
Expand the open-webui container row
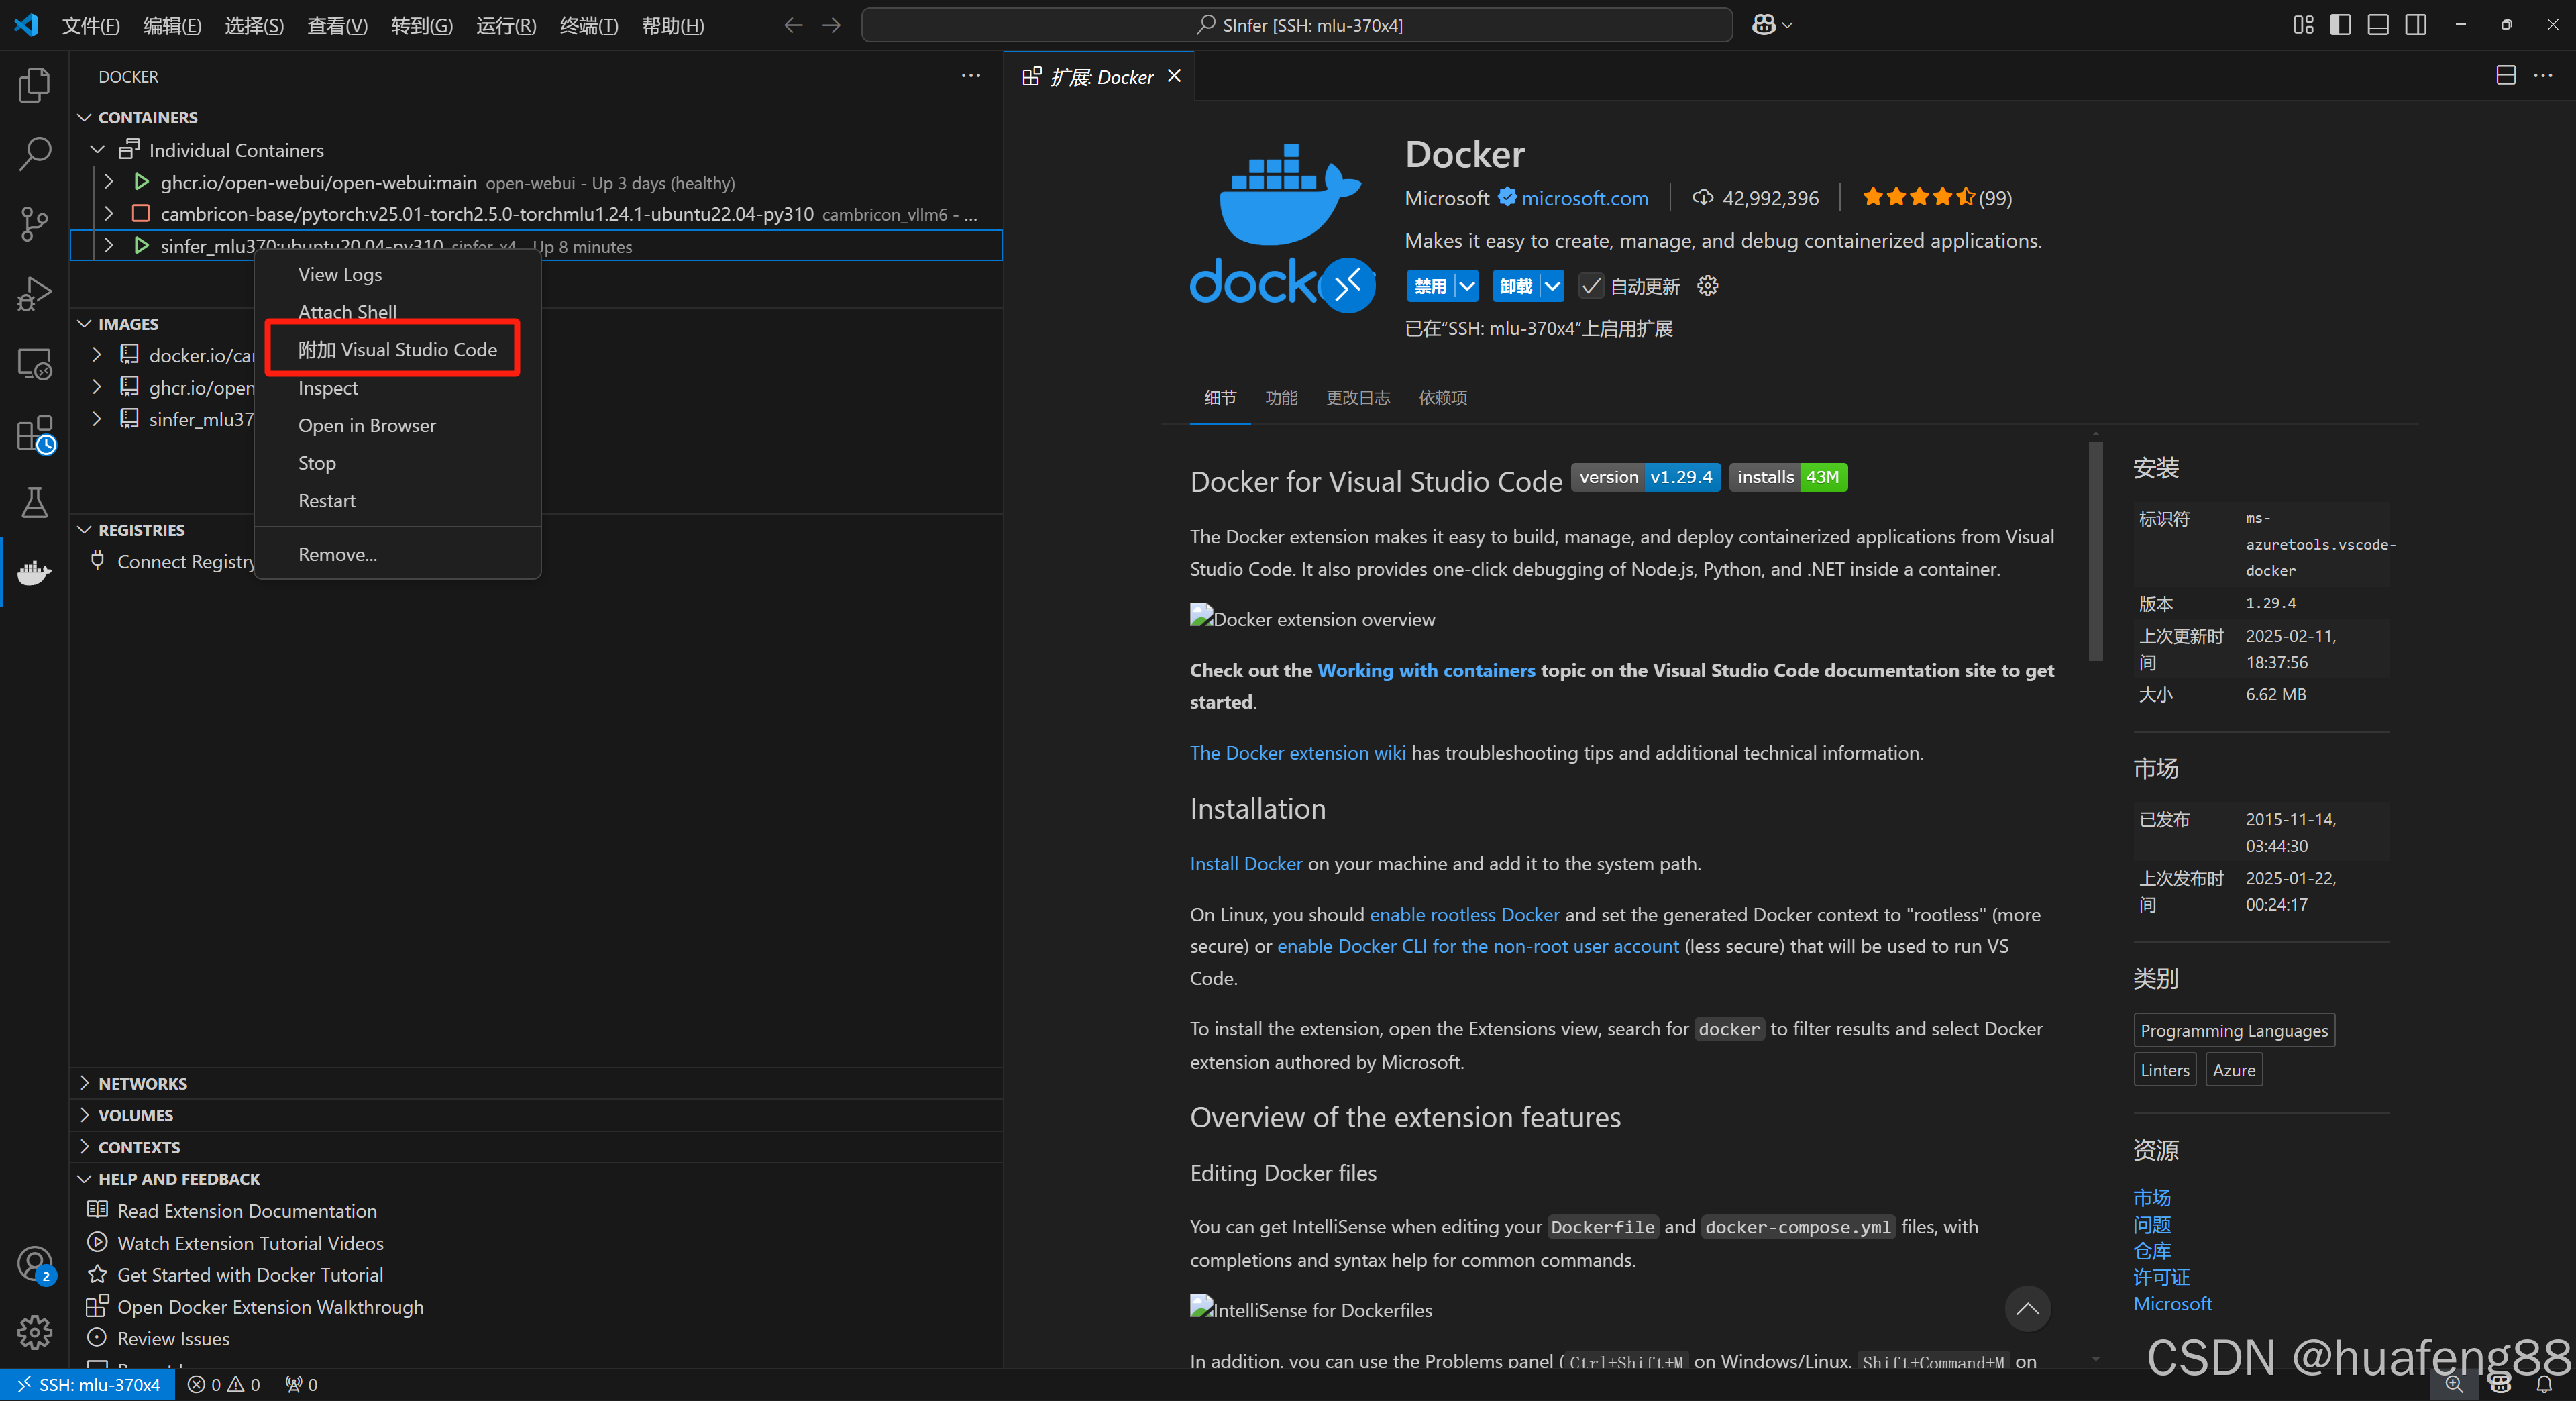(109, 182)
